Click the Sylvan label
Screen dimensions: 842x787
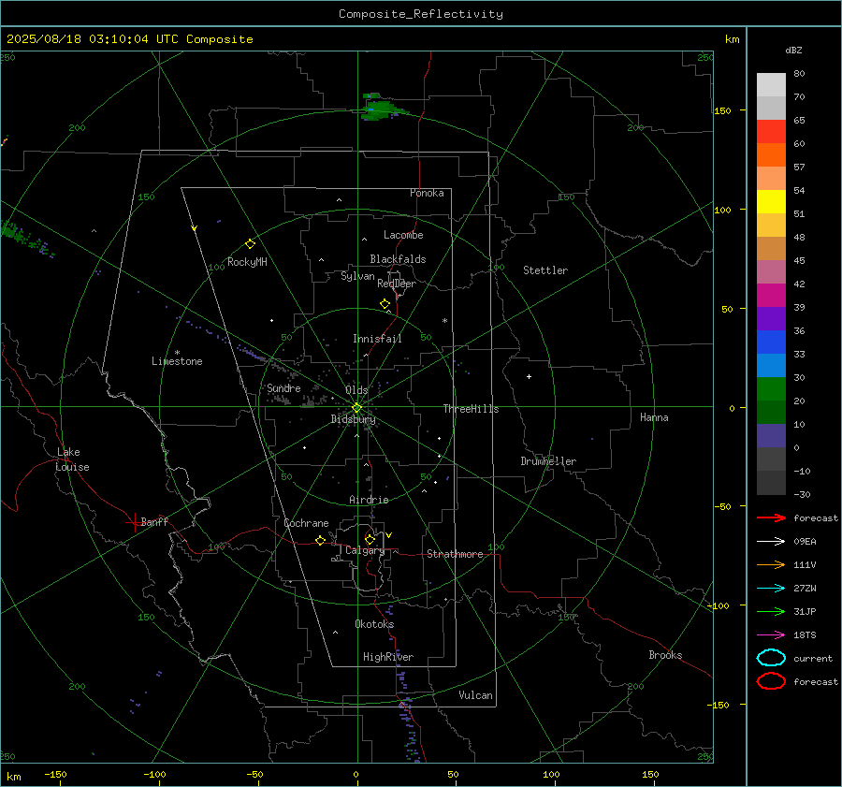click(357, 276)
